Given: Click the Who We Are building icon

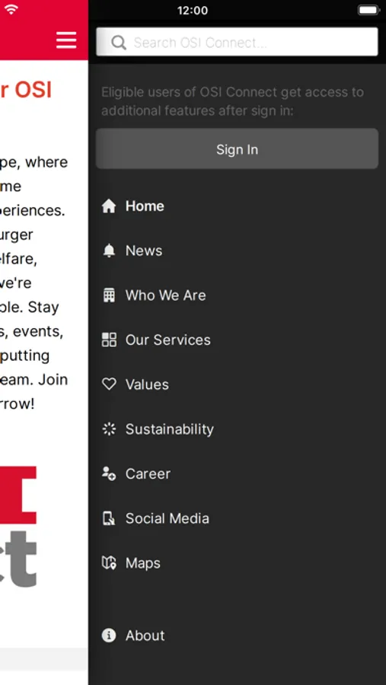Looking at the screenshot, I should pos(109,295).
